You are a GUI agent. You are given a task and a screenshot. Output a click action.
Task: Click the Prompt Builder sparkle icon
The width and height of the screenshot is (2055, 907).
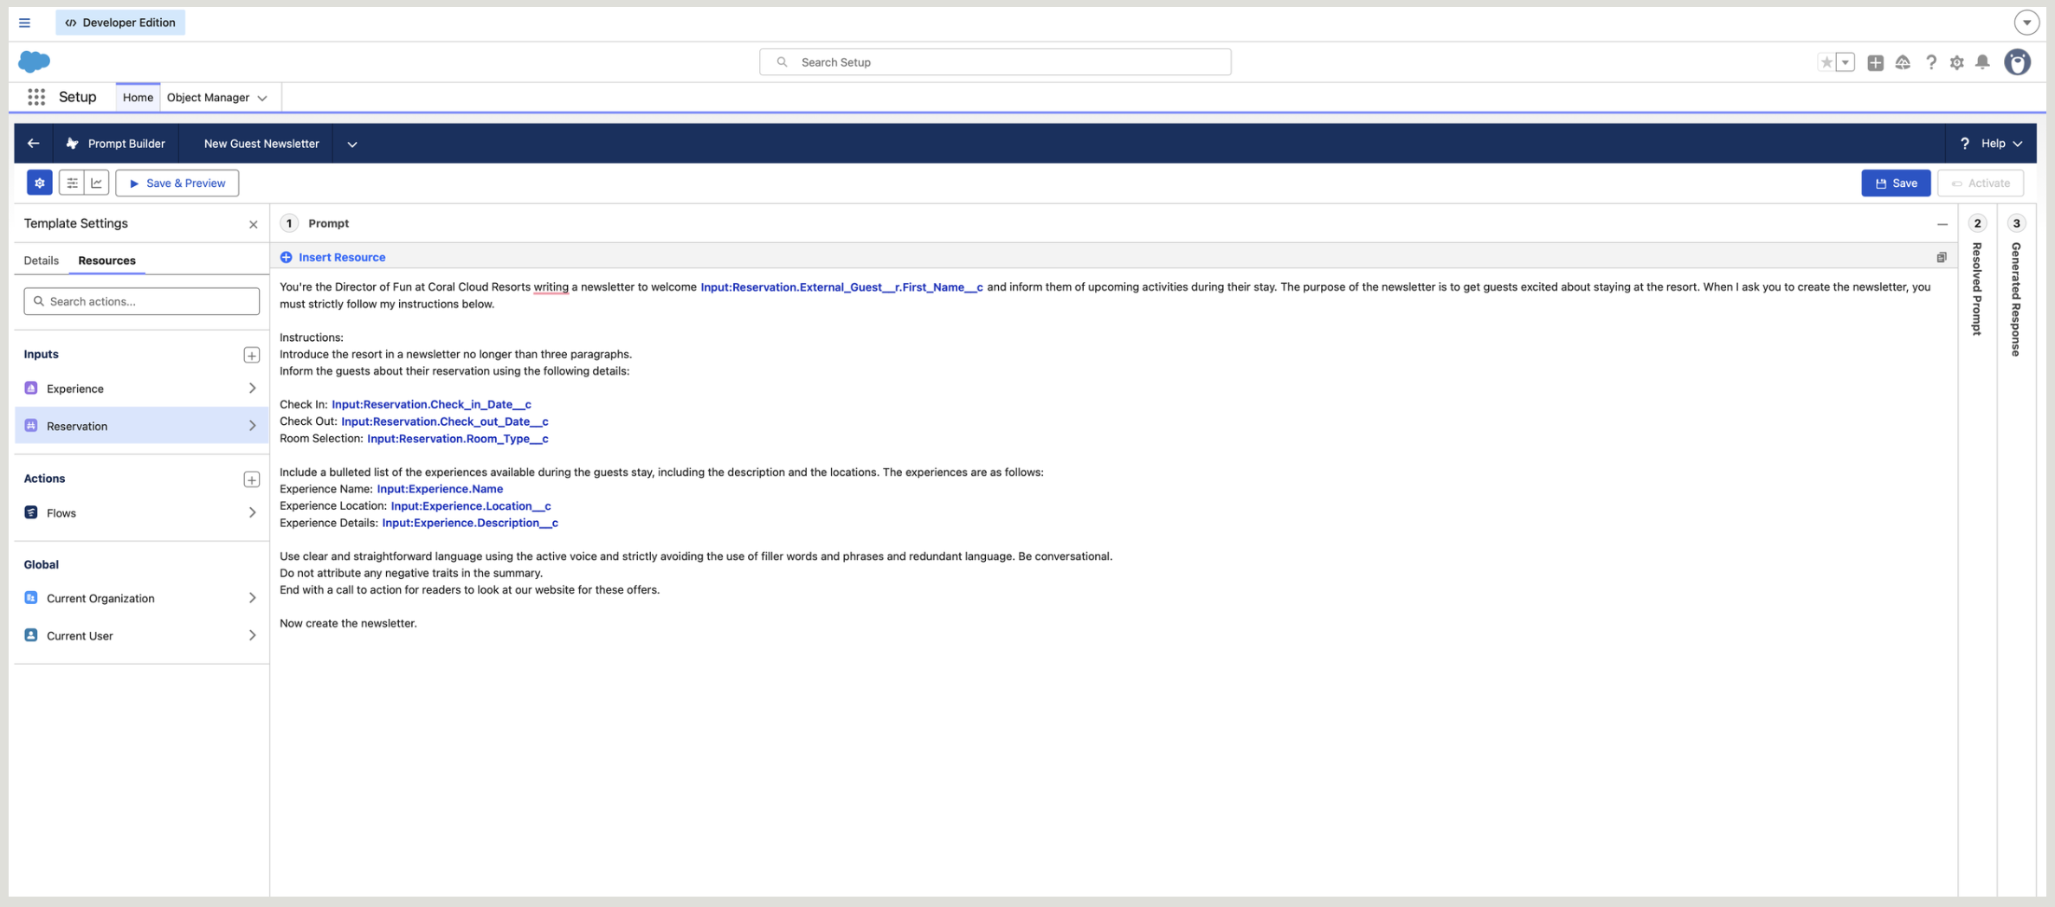click(x=73, y=144)
